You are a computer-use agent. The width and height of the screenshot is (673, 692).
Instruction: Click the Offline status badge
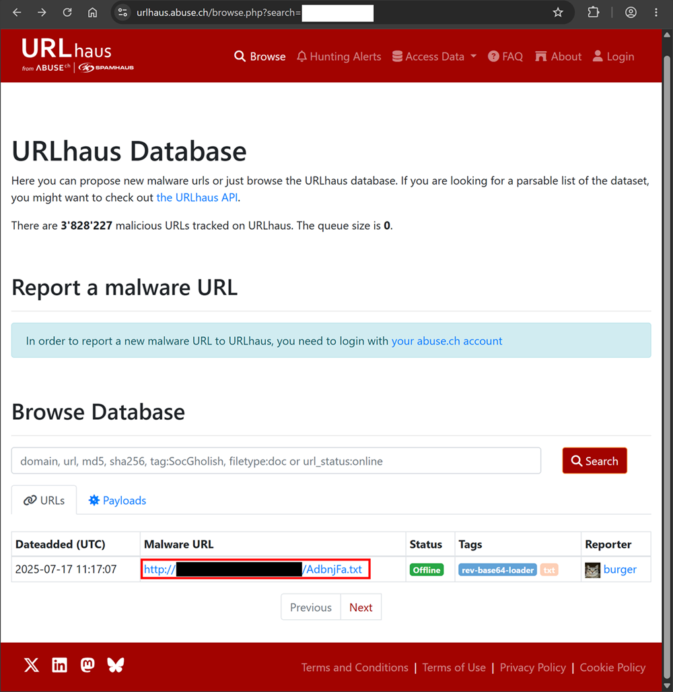pyautogui.click(x=426, y=570)
